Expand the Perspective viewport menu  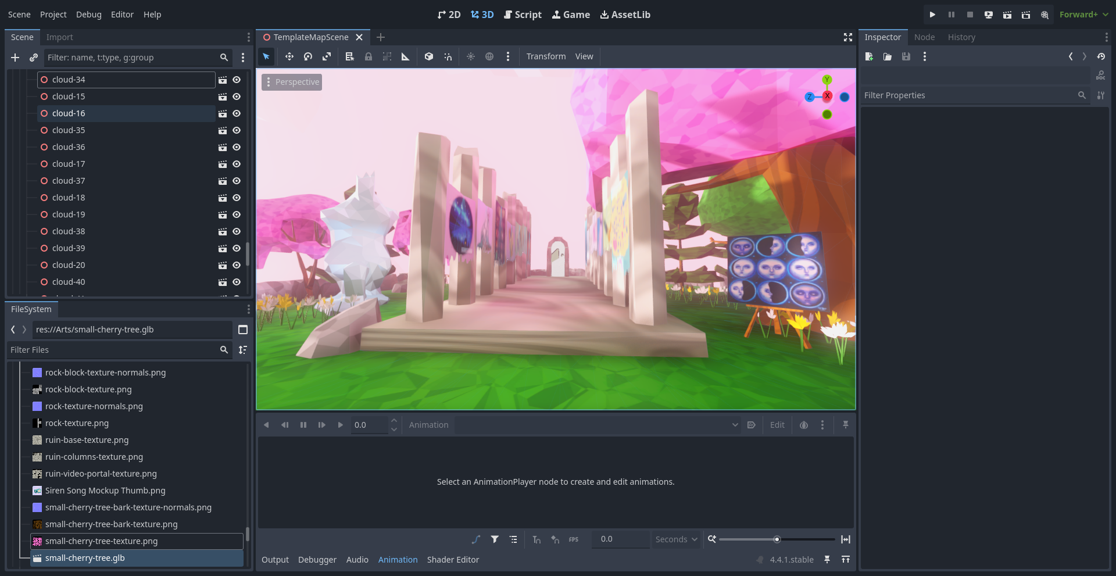tap(292, 82)
